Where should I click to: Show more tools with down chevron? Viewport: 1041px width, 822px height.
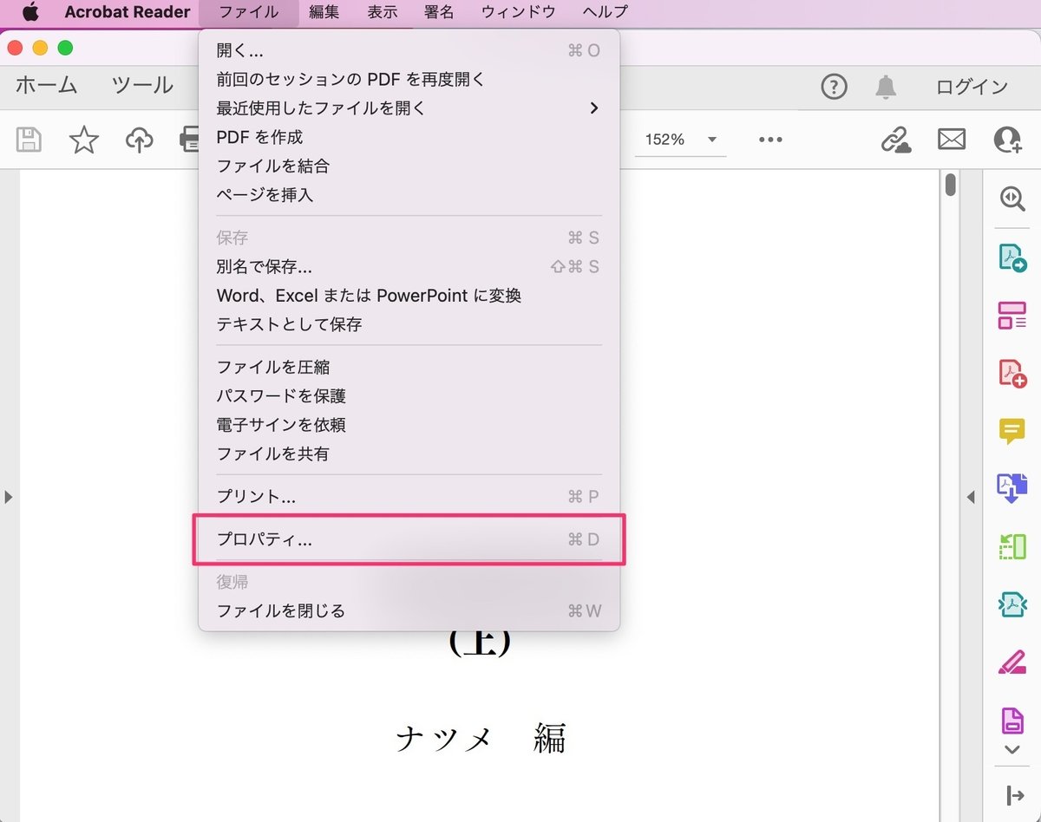pyautogui.click(x=1012, y=749)
